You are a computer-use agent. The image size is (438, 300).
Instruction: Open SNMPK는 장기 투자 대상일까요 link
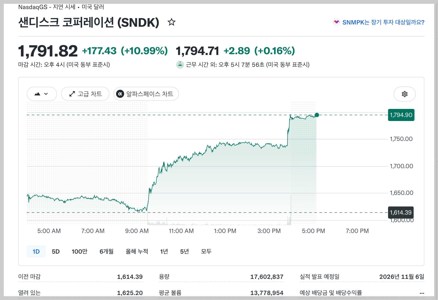tap(383, 22)
